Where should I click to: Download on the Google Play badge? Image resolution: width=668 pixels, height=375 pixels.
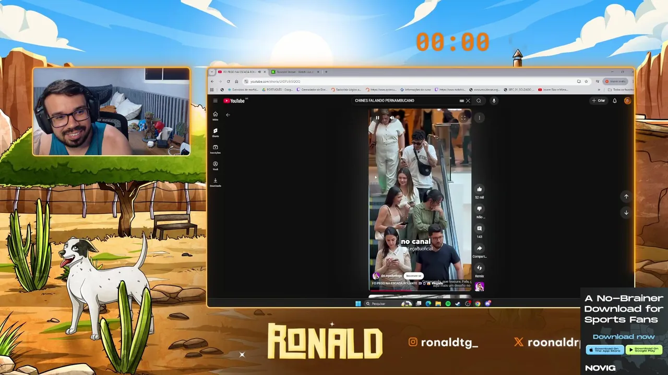(643, 349)
